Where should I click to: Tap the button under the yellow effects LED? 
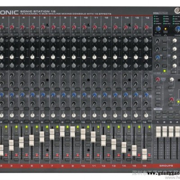(166, 32)
